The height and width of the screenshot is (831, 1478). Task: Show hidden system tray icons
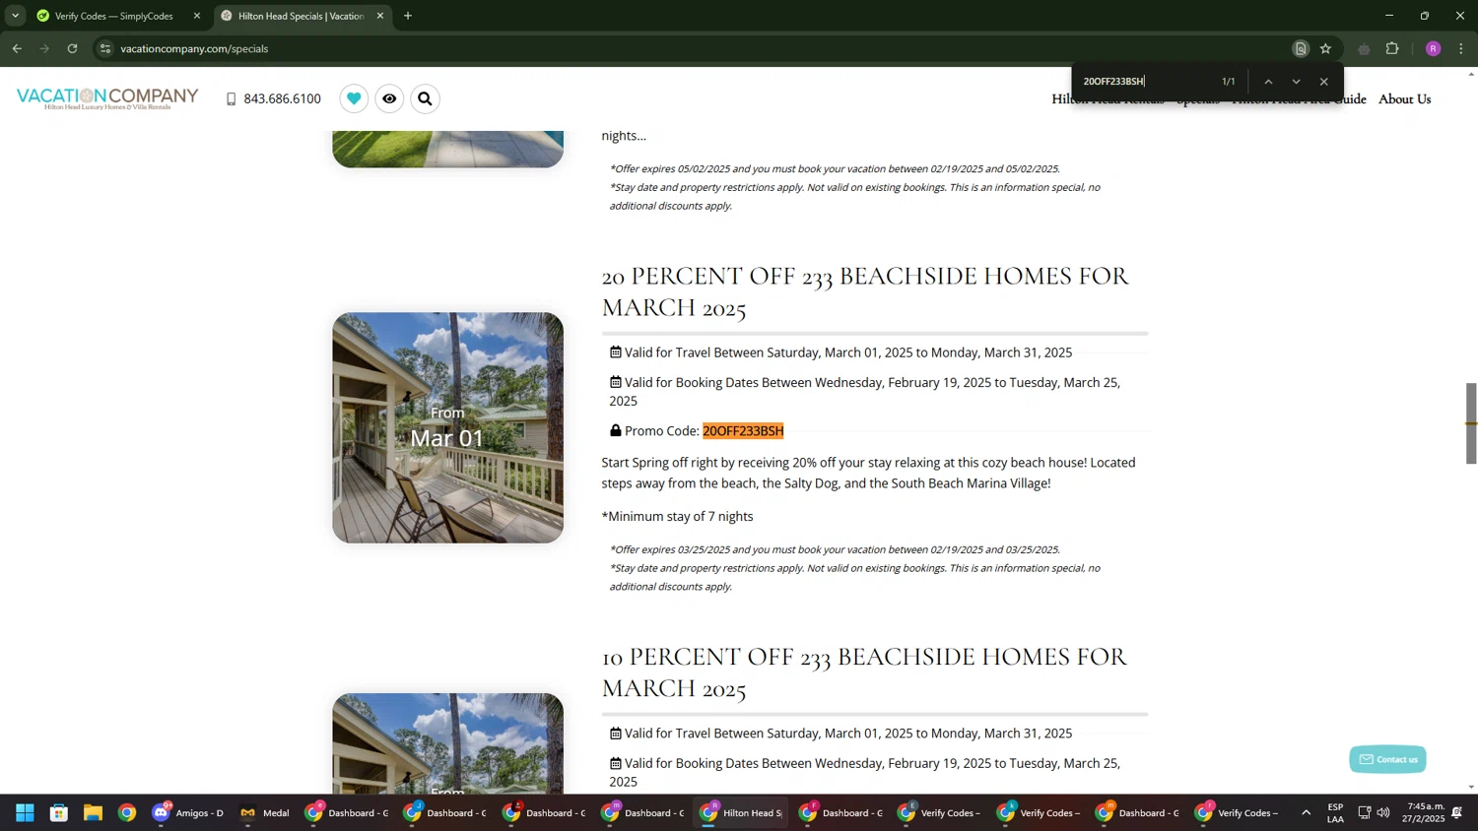[1307, 813]
